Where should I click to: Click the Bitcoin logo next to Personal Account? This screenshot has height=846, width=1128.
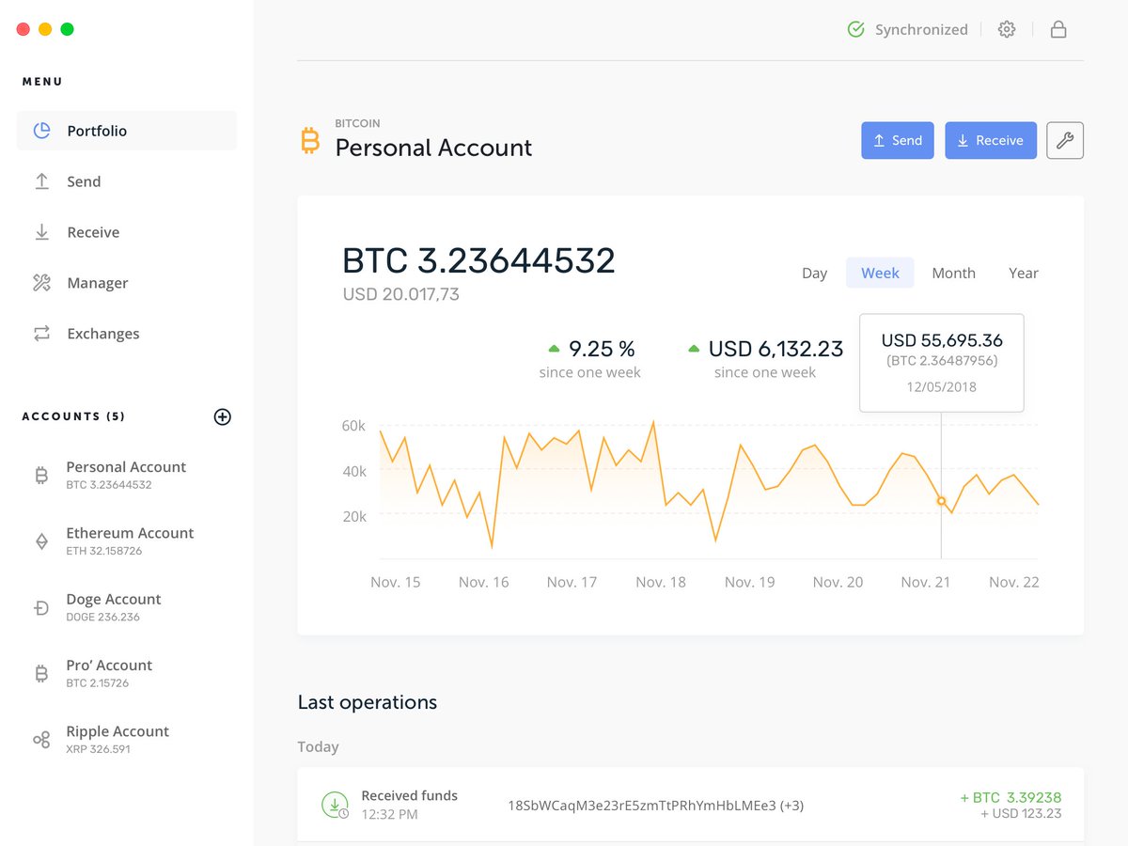[309, 141]
